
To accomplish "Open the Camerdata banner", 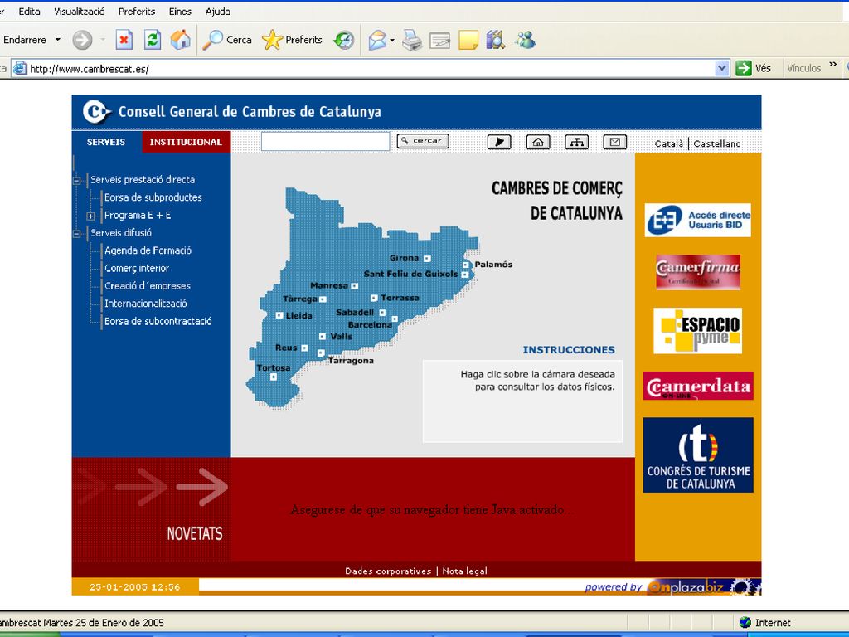I will click(698, 386).
